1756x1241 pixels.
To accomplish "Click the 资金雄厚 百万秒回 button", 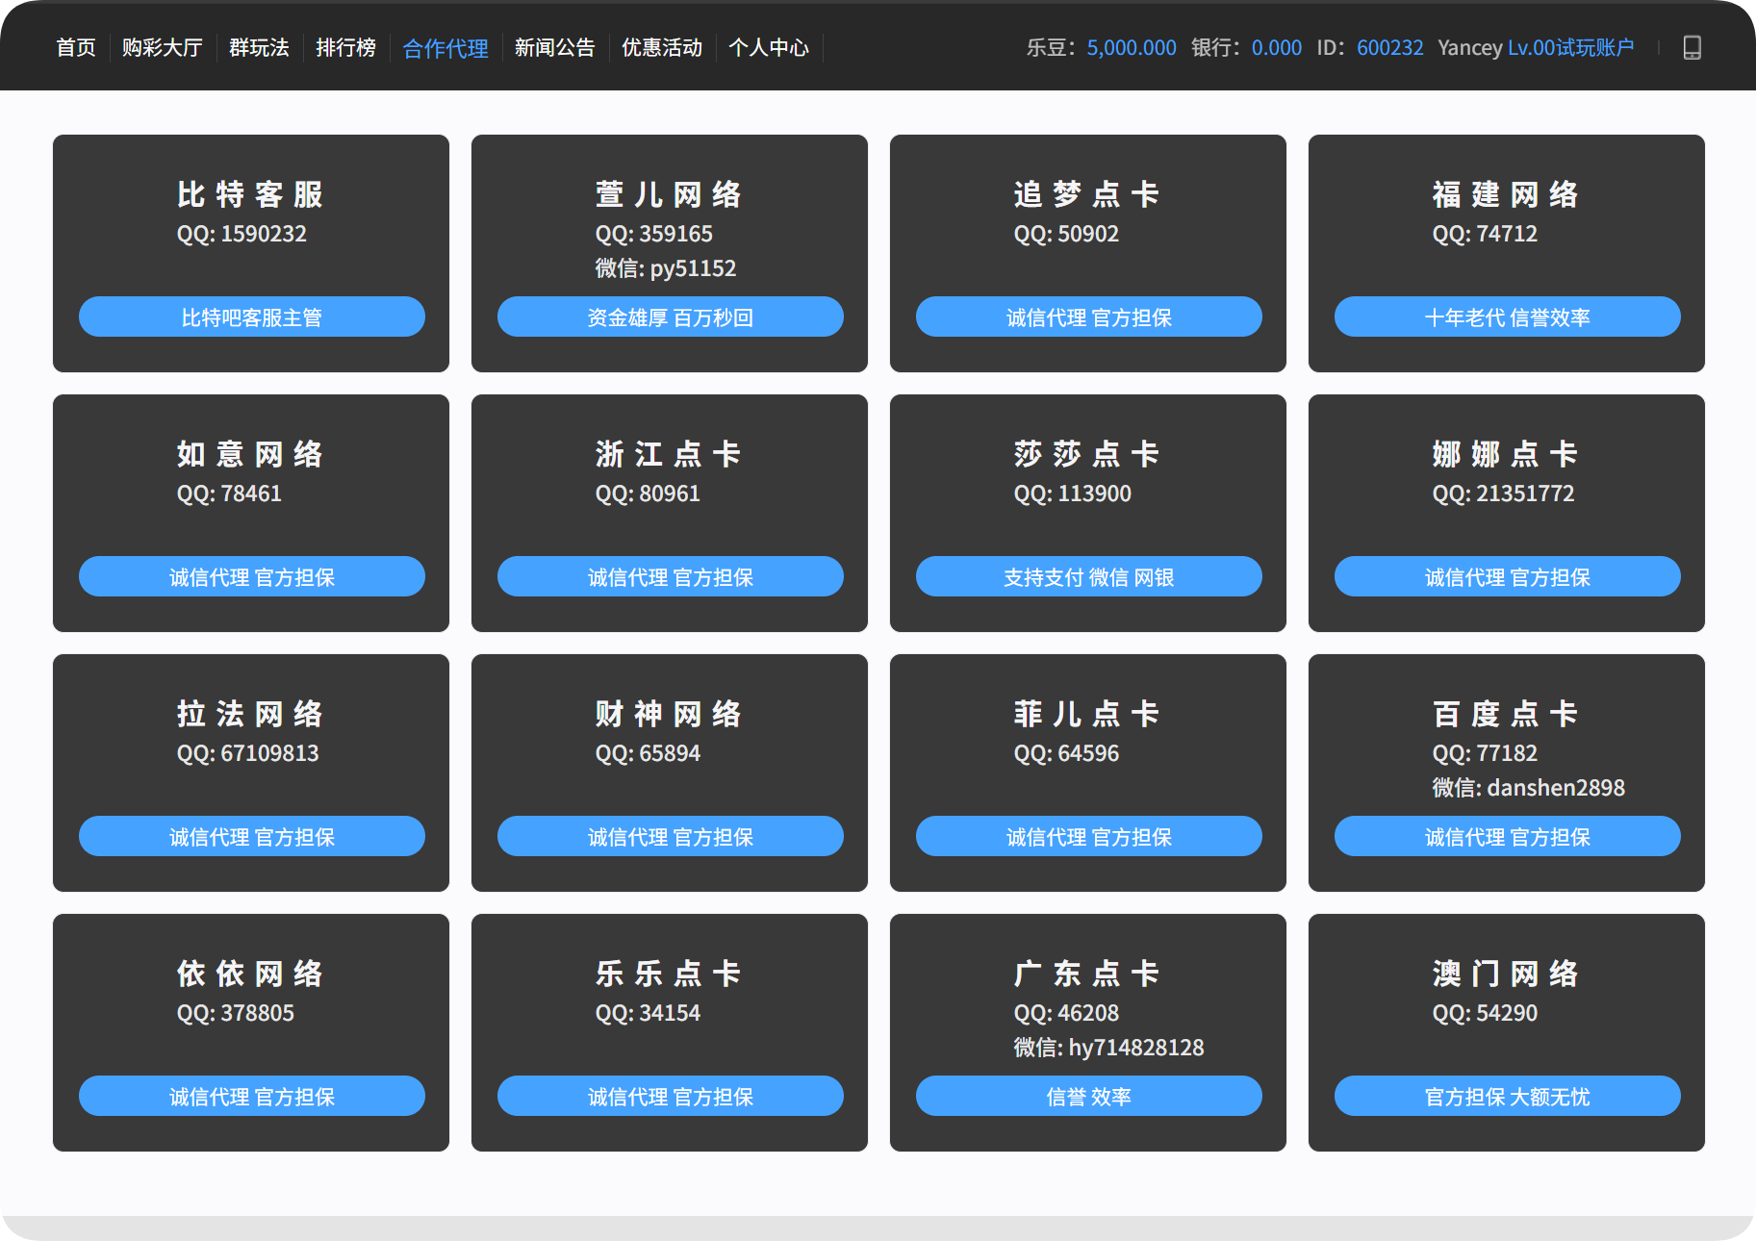I will (671, 317).
